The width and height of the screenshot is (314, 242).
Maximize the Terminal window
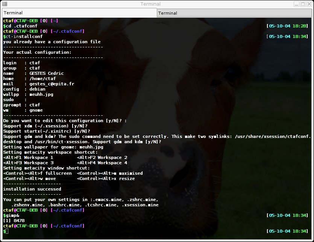[x=303, y=4]
